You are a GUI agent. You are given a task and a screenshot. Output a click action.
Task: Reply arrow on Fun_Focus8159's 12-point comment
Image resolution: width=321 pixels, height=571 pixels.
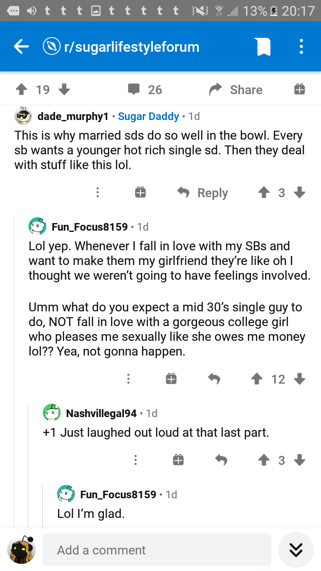point(214,379)
